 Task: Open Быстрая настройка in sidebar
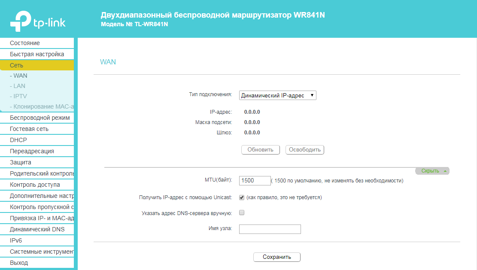point(37,54)
